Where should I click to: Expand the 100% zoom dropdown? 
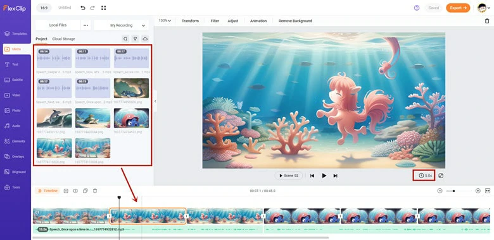coord(165,21)
